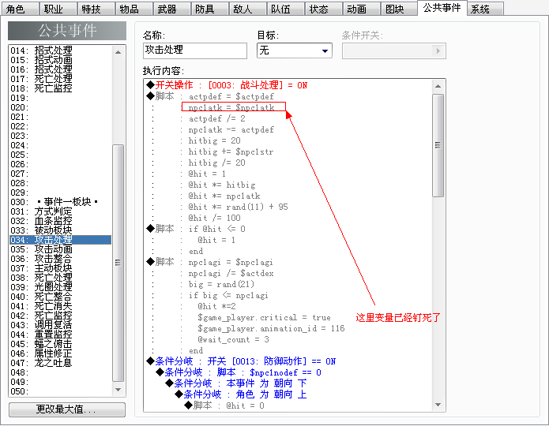Click up arrow of 执行内容 scrollbar
The image size is (549, 426).
click(438, 86)
